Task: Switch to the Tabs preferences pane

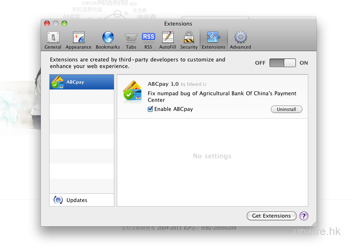Action: click(131, 40)
